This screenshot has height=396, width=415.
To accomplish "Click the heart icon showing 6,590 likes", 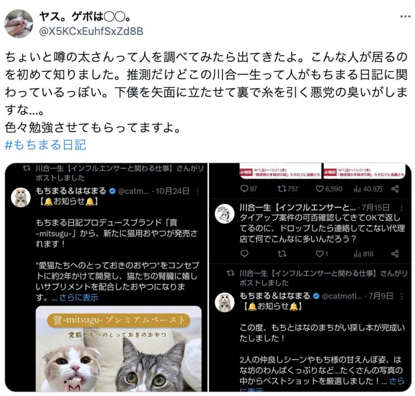I will (x=319, y=189).
